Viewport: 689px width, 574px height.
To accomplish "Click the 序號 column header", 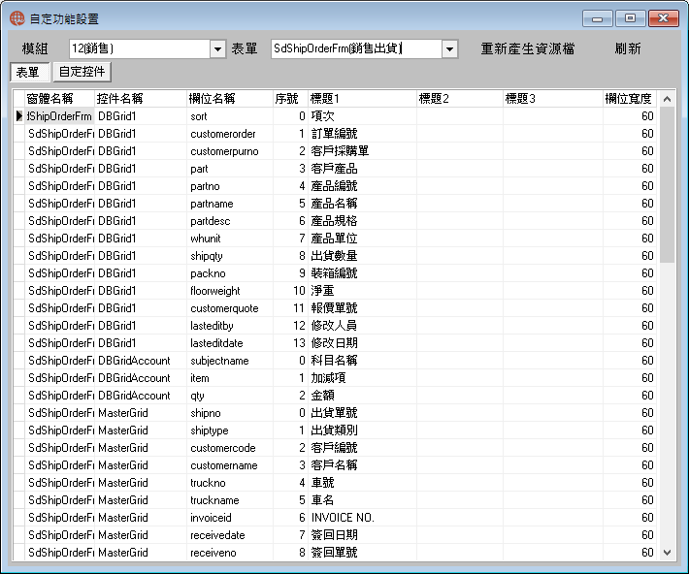I will 290,98.
